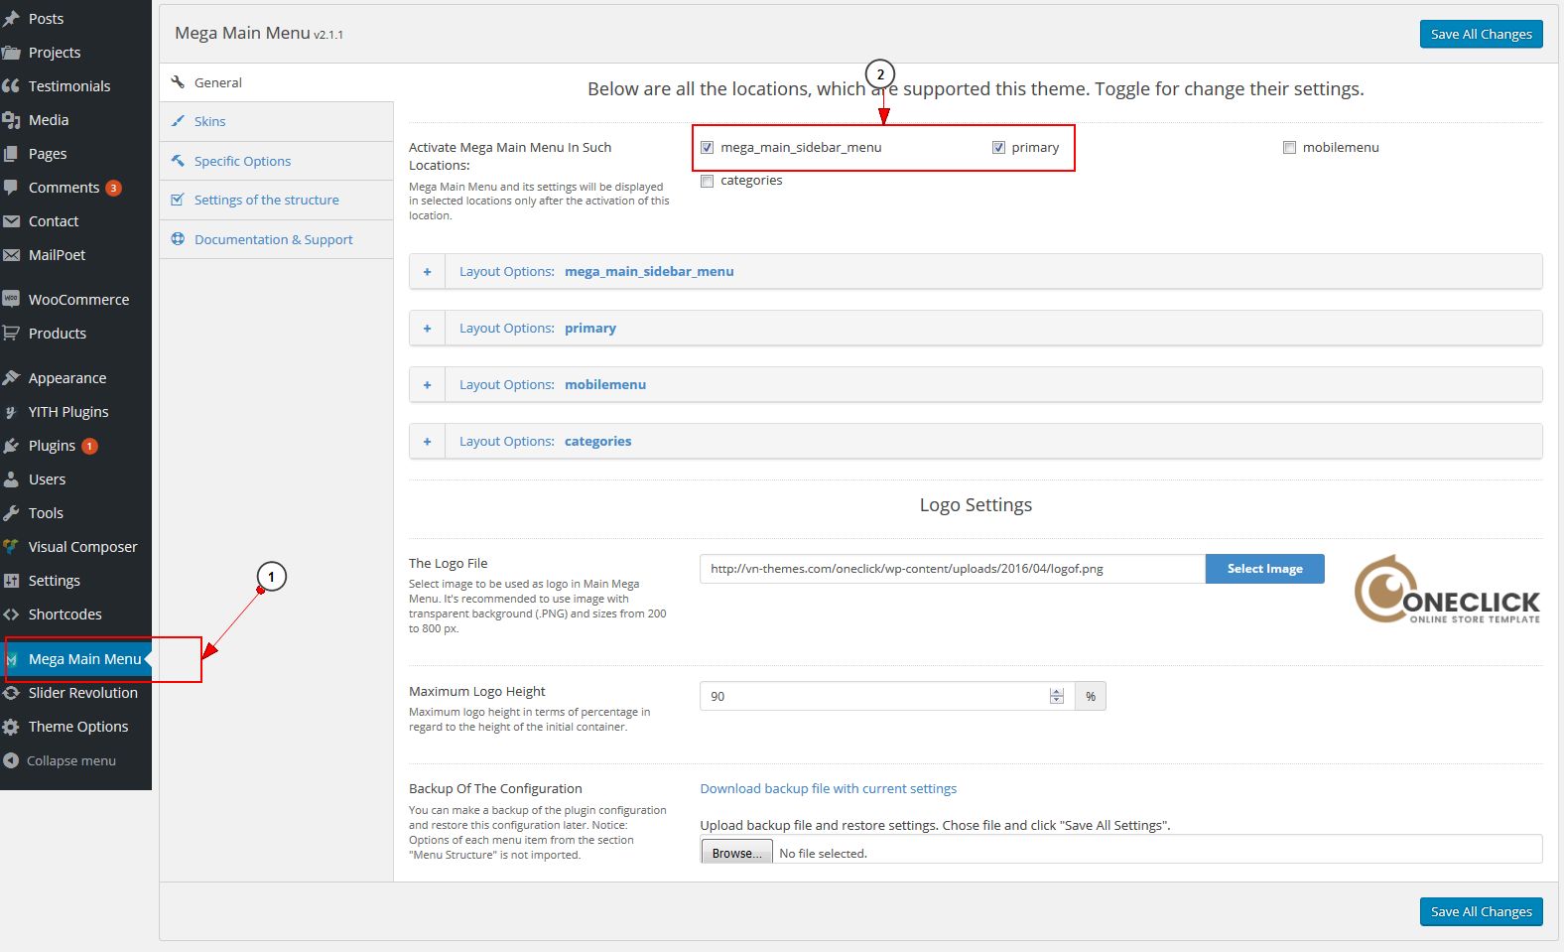Click the Collapse menu arrow icon

[11, 760]
